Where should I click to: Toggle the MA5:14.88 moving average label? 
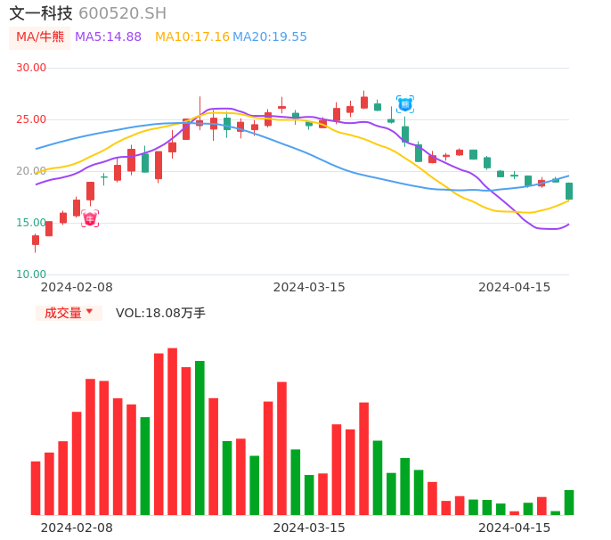(x=108, y=37)
